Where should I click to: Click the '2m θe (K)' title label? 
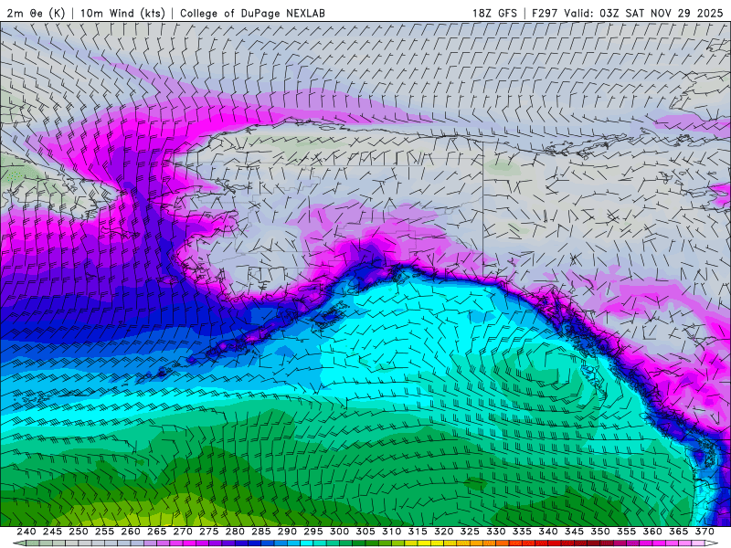tap(36, 13)
